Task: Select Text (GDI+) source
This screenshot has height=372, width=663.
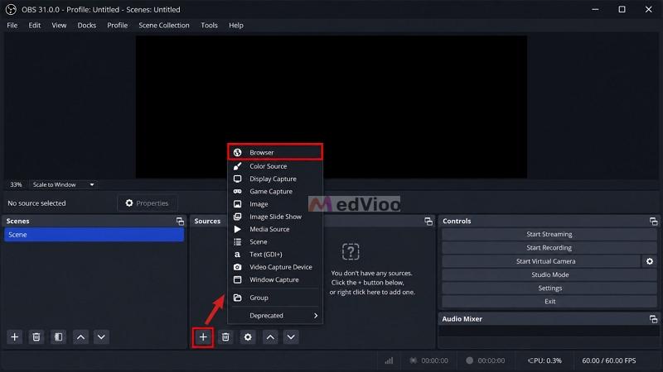Action: pos(275,255)
